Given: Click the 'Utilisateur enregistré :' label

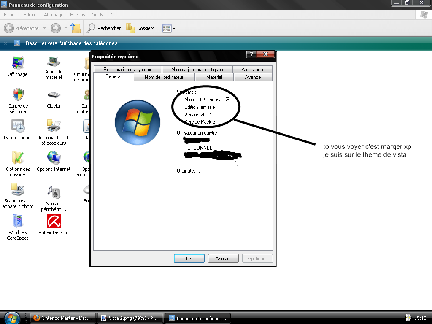Looking at the screenshot, I should point(198,133).
